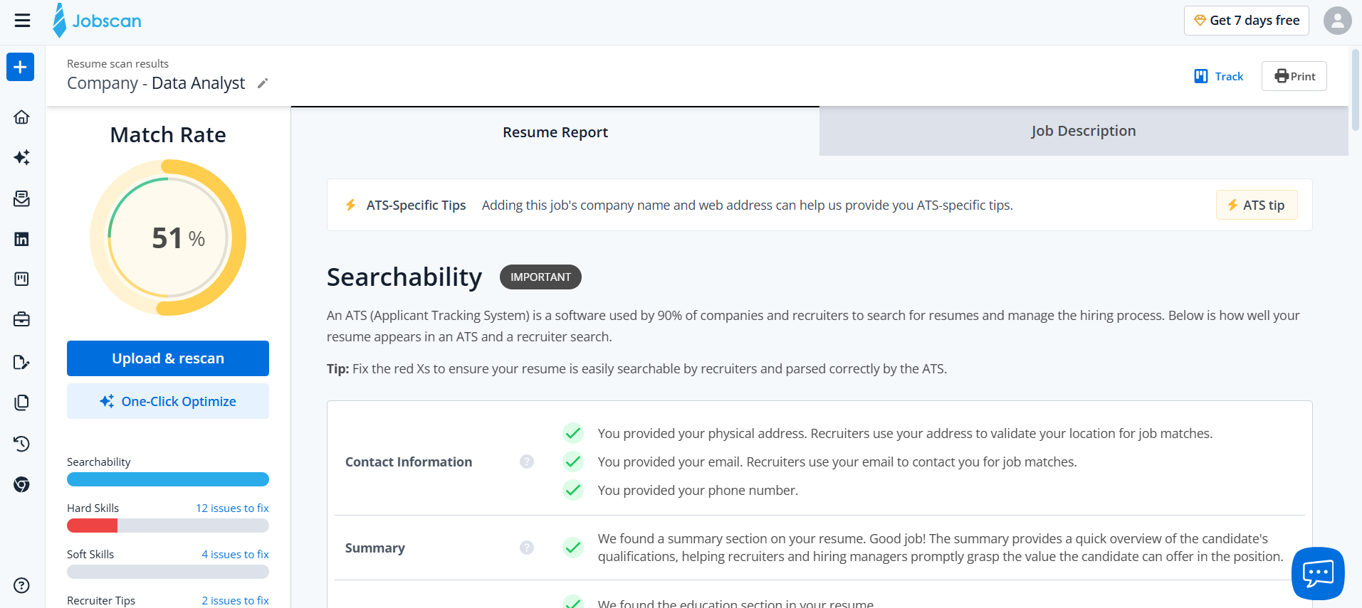Open the inbox tray sidebar icon

coord(21,198)
